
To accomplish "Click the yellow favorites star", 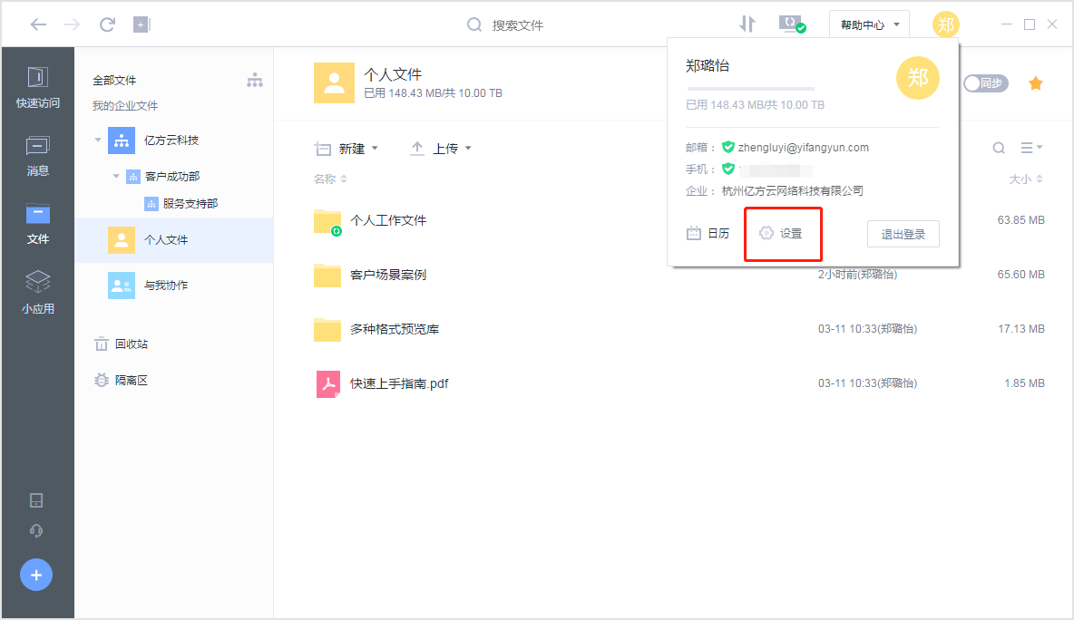I will click(x=1035, y=82).
